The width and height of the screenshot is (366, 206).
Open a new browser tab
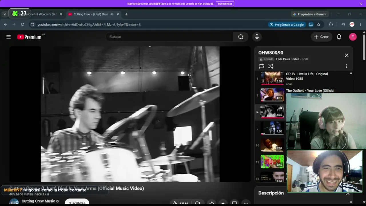pyautogui.click(x=126, y=14)
